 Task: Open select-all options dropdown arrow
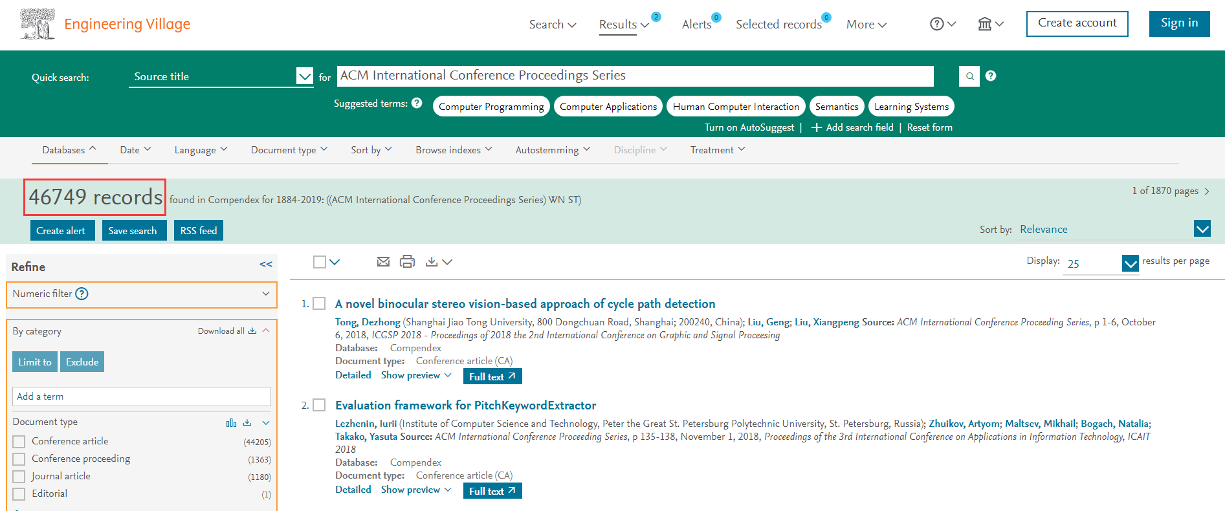pyautogui.click(x=335, y=262)
